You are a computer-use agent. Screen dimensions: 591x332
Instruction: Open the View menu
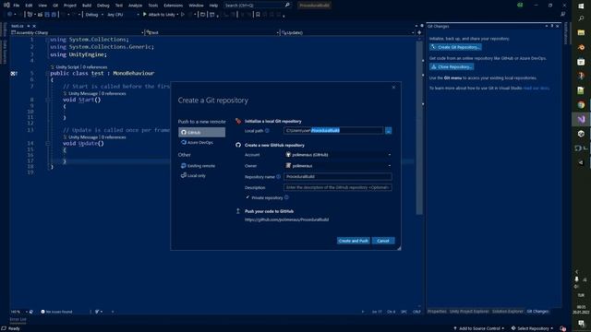coord(42,6)
